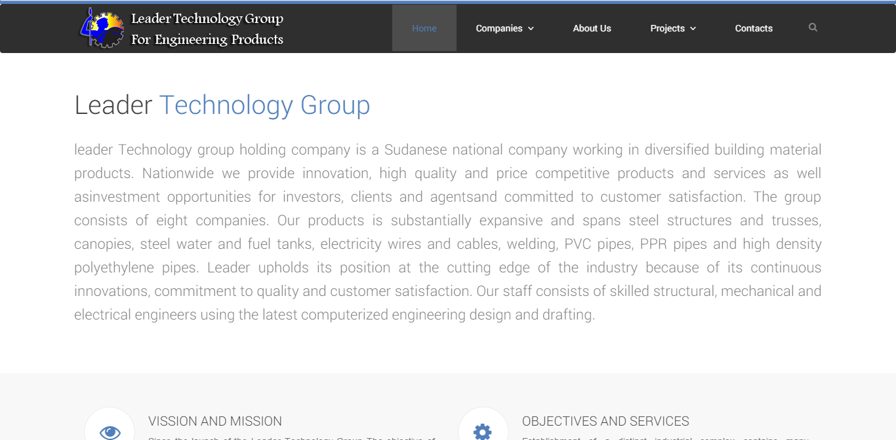Click the blue "Technology Group" heading text
The image size is (896, 440).
(264, 105)
